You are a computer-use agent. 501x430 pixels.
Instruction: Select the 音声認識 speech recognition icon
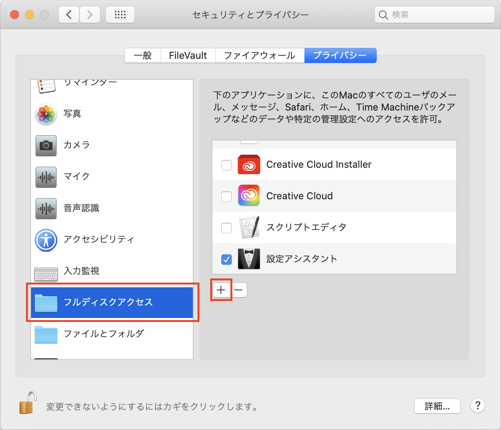(x=45, y=208)
